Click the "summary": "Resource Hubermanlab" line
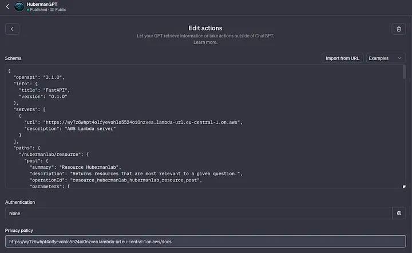Image resolution: width=412 pixels, height=253 pixels. click(76, 167)
